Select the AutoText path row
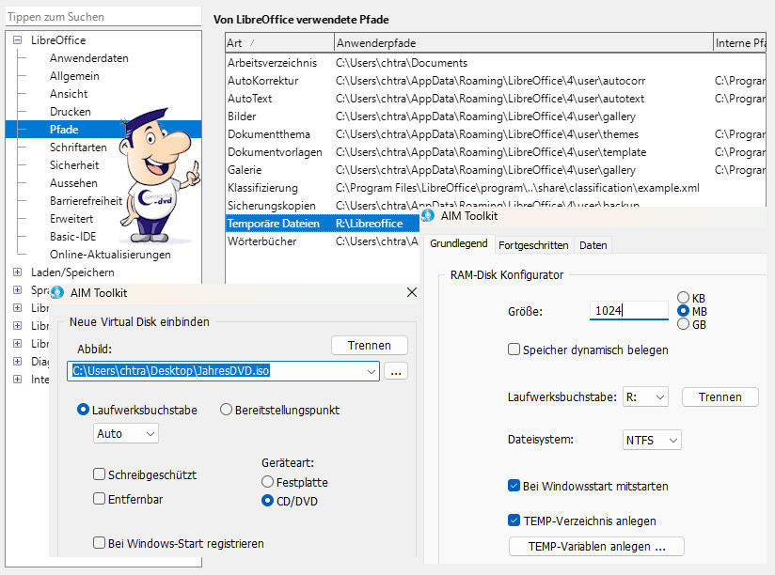Image resolution: width=775 pixels, height=575 pixels. pyautogui.click(x=496, y=99)
